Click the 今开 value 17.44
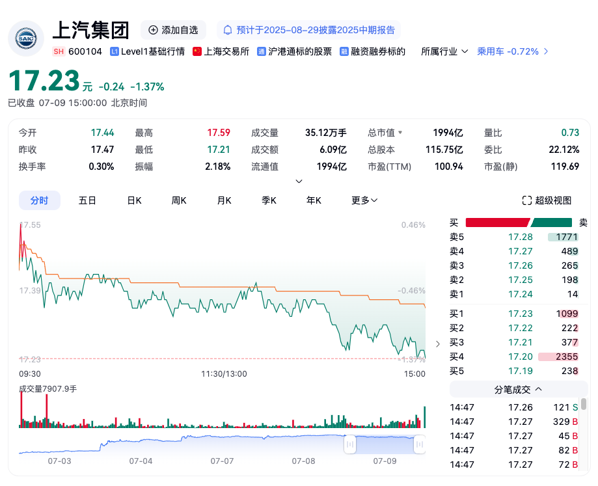This screenshot has height=486, width=598. click(102, 133)
